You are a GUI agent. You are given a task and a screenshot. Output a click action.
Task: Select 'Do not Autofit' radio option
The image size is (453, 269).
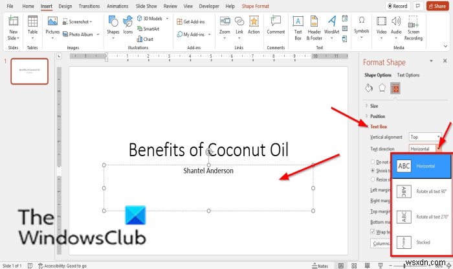(373, 162)
